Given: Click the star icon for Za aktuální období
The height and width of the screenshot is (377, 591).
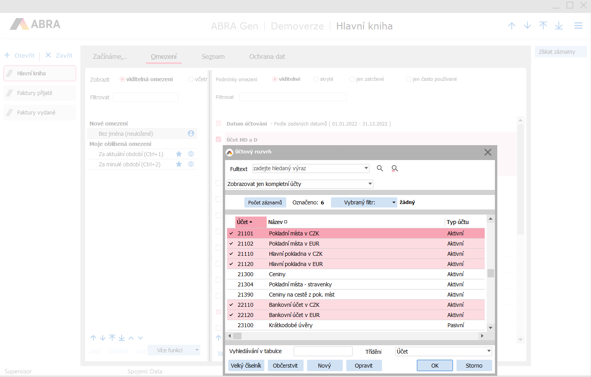Looking at the screenshot, I should click(179, 154).
